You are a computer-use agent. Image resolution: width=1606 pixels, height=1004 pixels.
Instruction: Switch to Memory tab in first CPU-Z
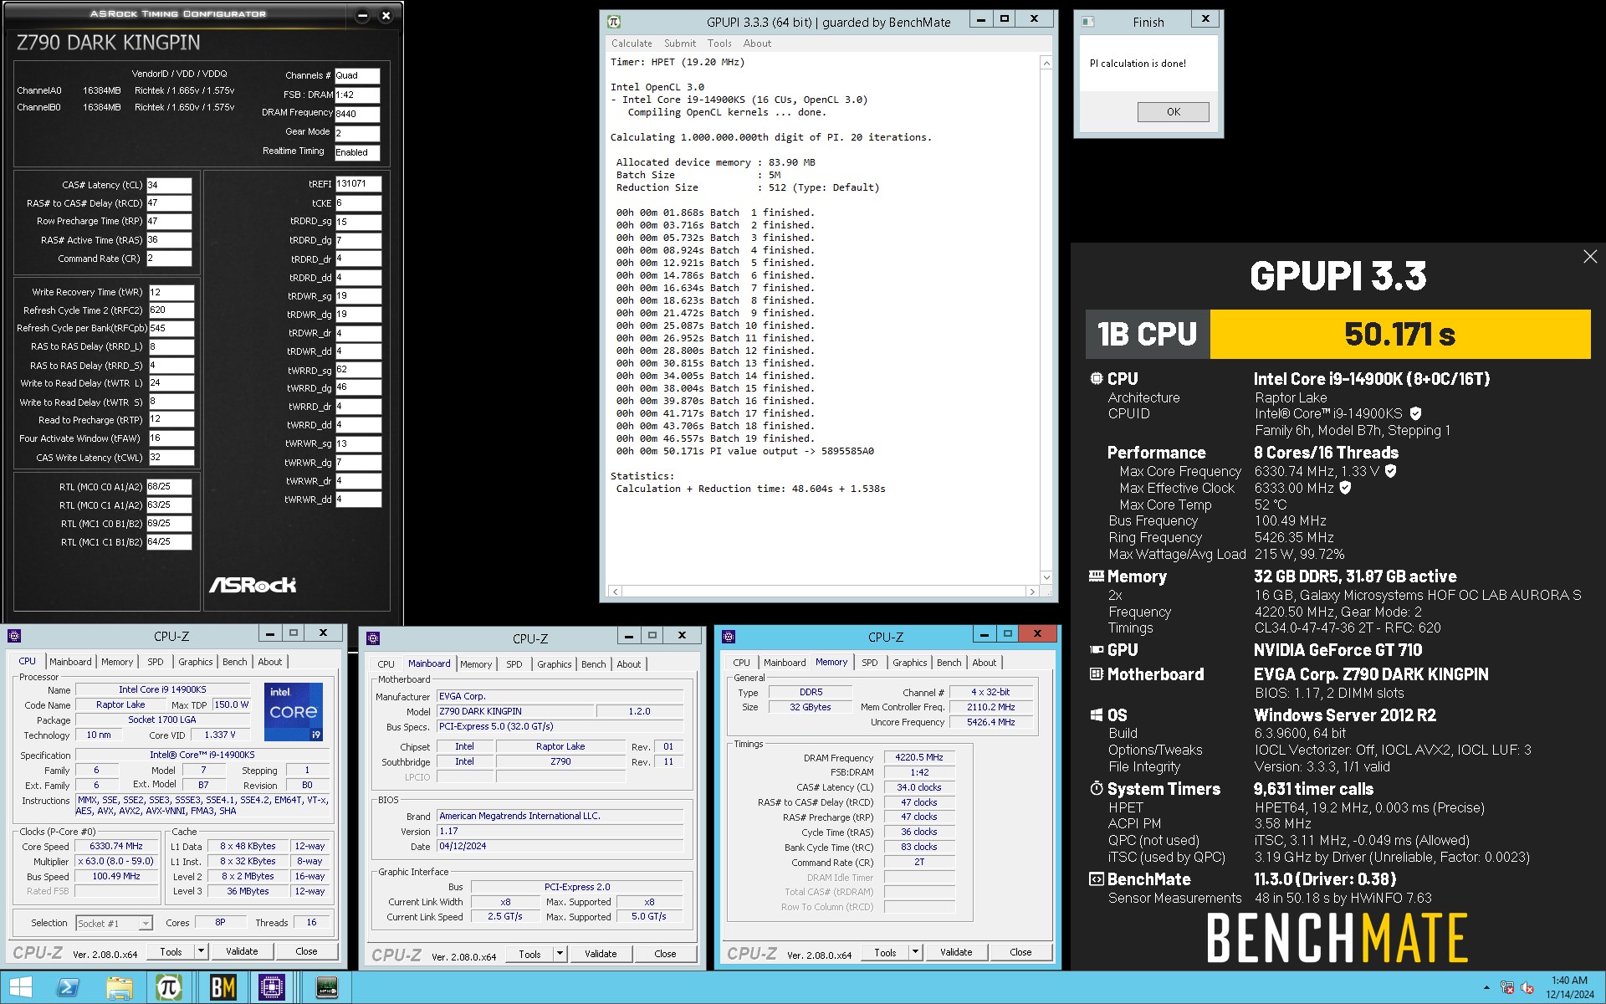[x=117, y=662]
